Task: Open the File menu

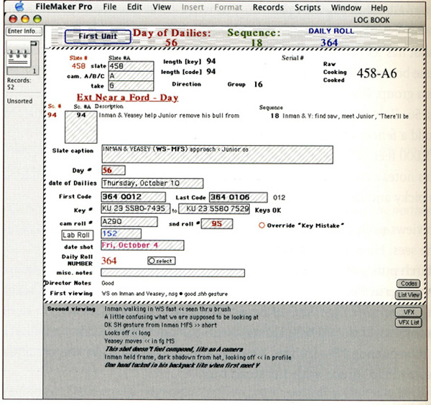Action: click(x=110, y=7)
